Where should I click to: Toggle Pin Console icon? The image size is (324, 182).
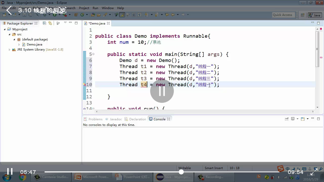point(287,119)
